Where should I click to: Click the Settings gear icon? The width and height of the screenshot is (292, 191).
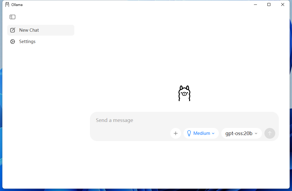(x=13, y=42)
